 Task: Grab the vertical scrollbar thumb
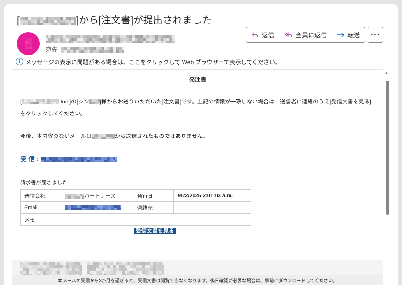point(387,148)
